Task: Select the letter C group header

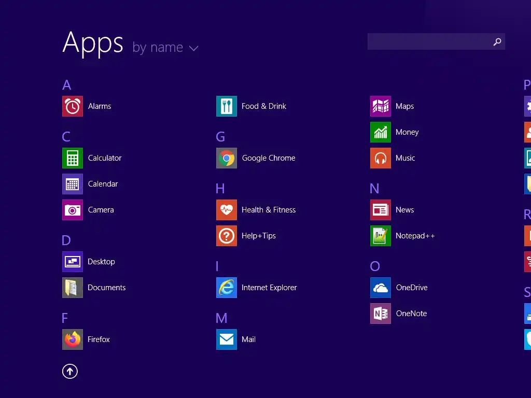Action: 66,137
